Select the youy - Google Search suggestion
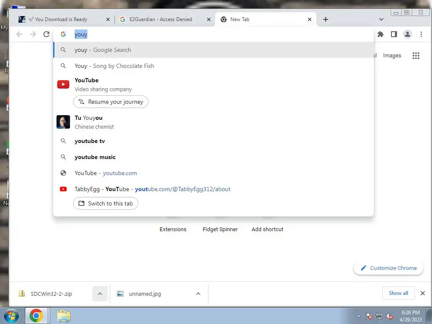Screen dimensions: 432x324 coord(213,50)
